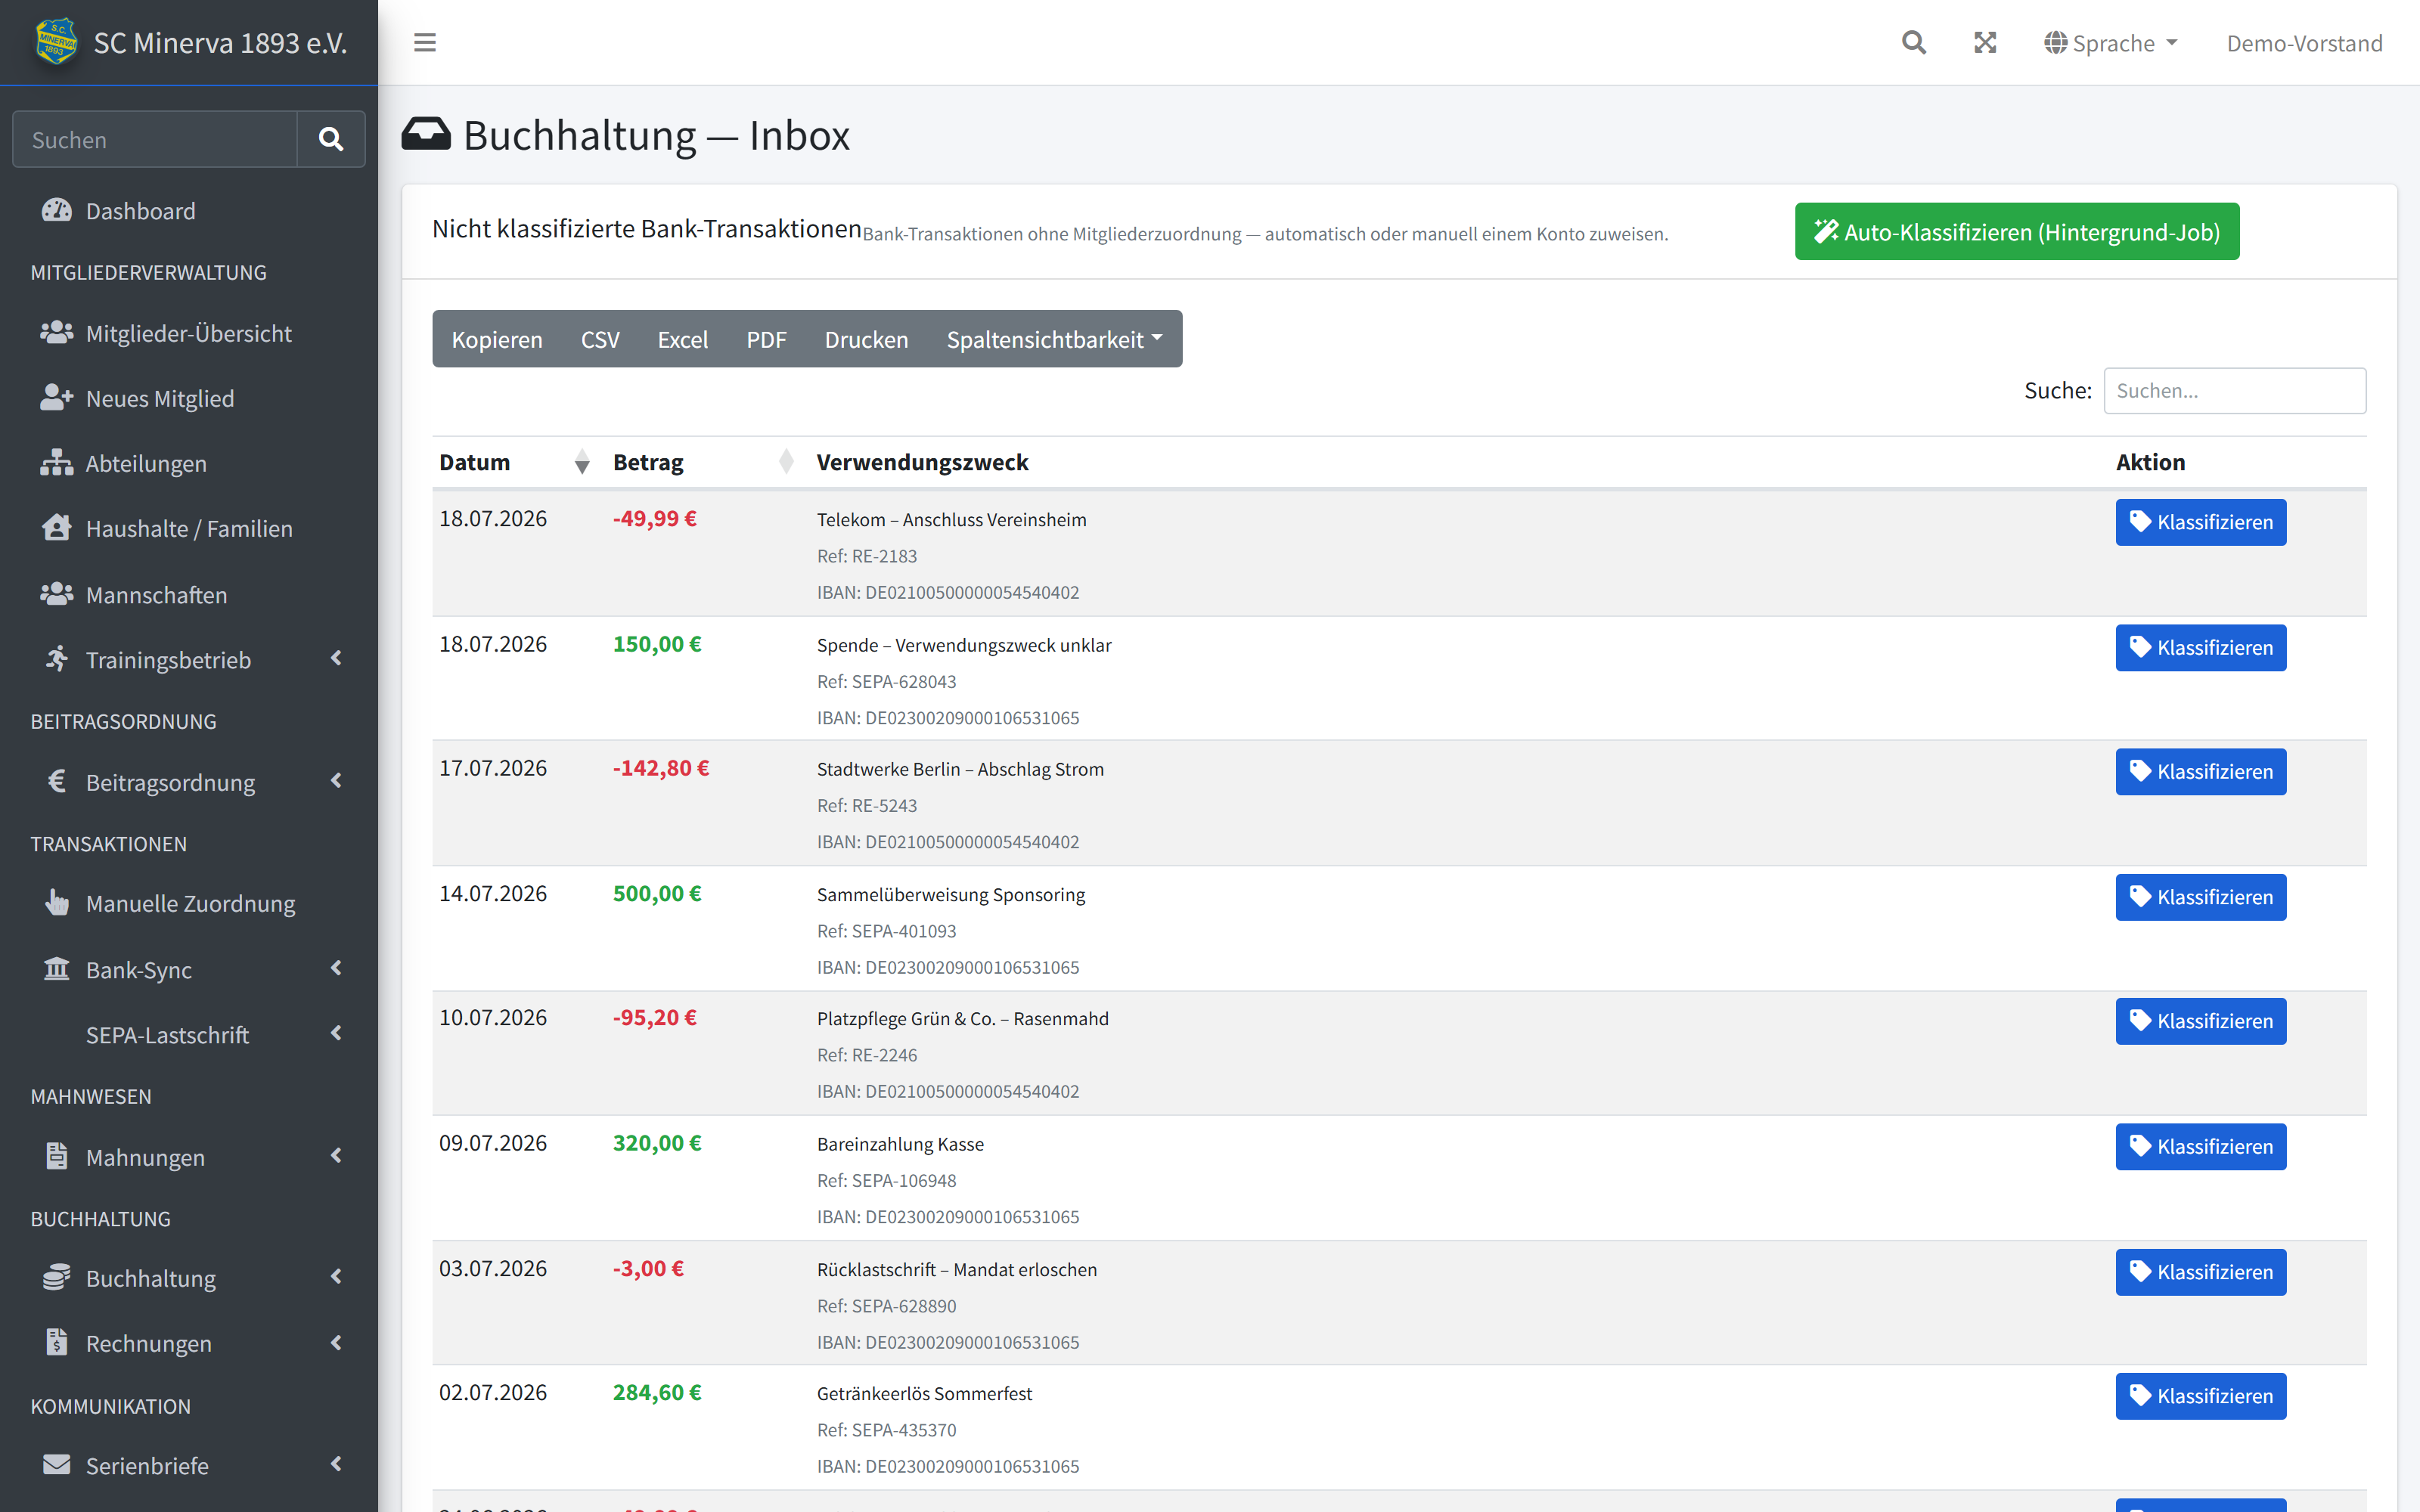
Task: Open the top navbar search icon
Action: (x=1913, y=43)
